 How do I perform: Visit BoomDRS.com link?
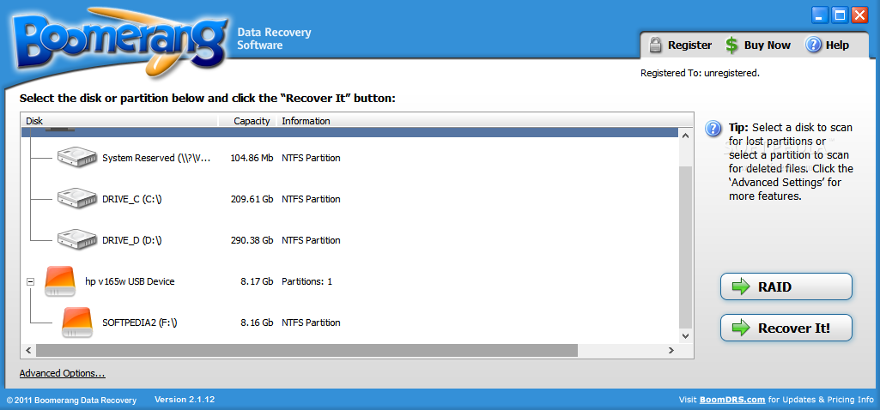[732, 400]
